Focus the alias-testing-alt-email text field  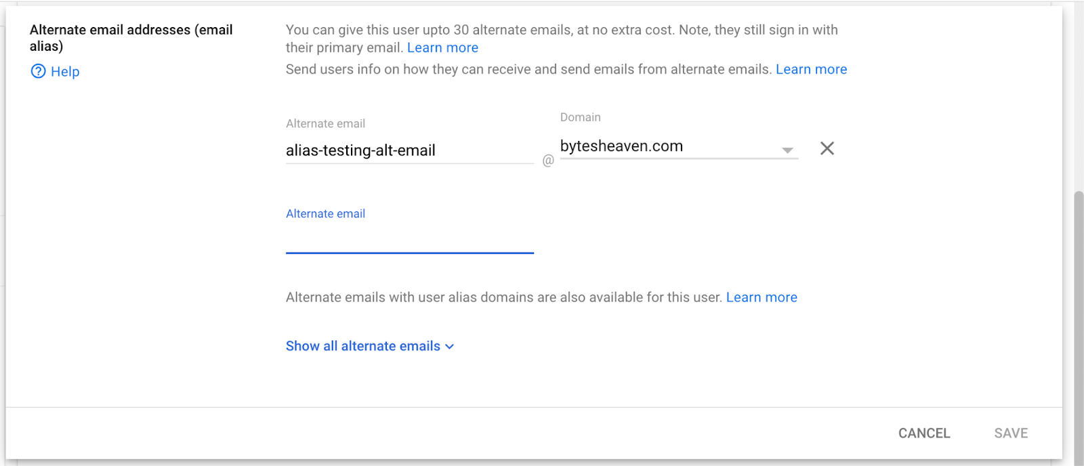click(410, 150)
